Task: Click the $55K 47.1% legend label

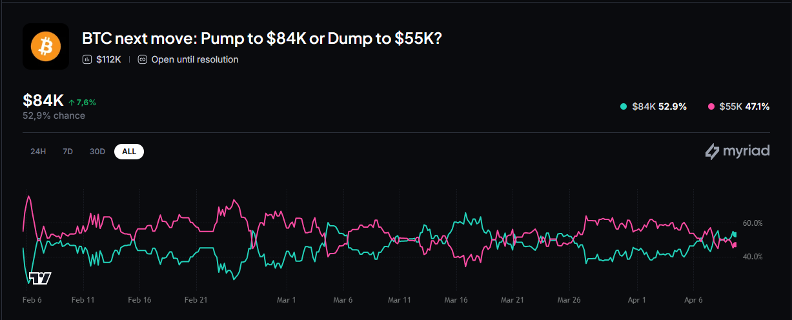Action: click(x=744, y=106)
